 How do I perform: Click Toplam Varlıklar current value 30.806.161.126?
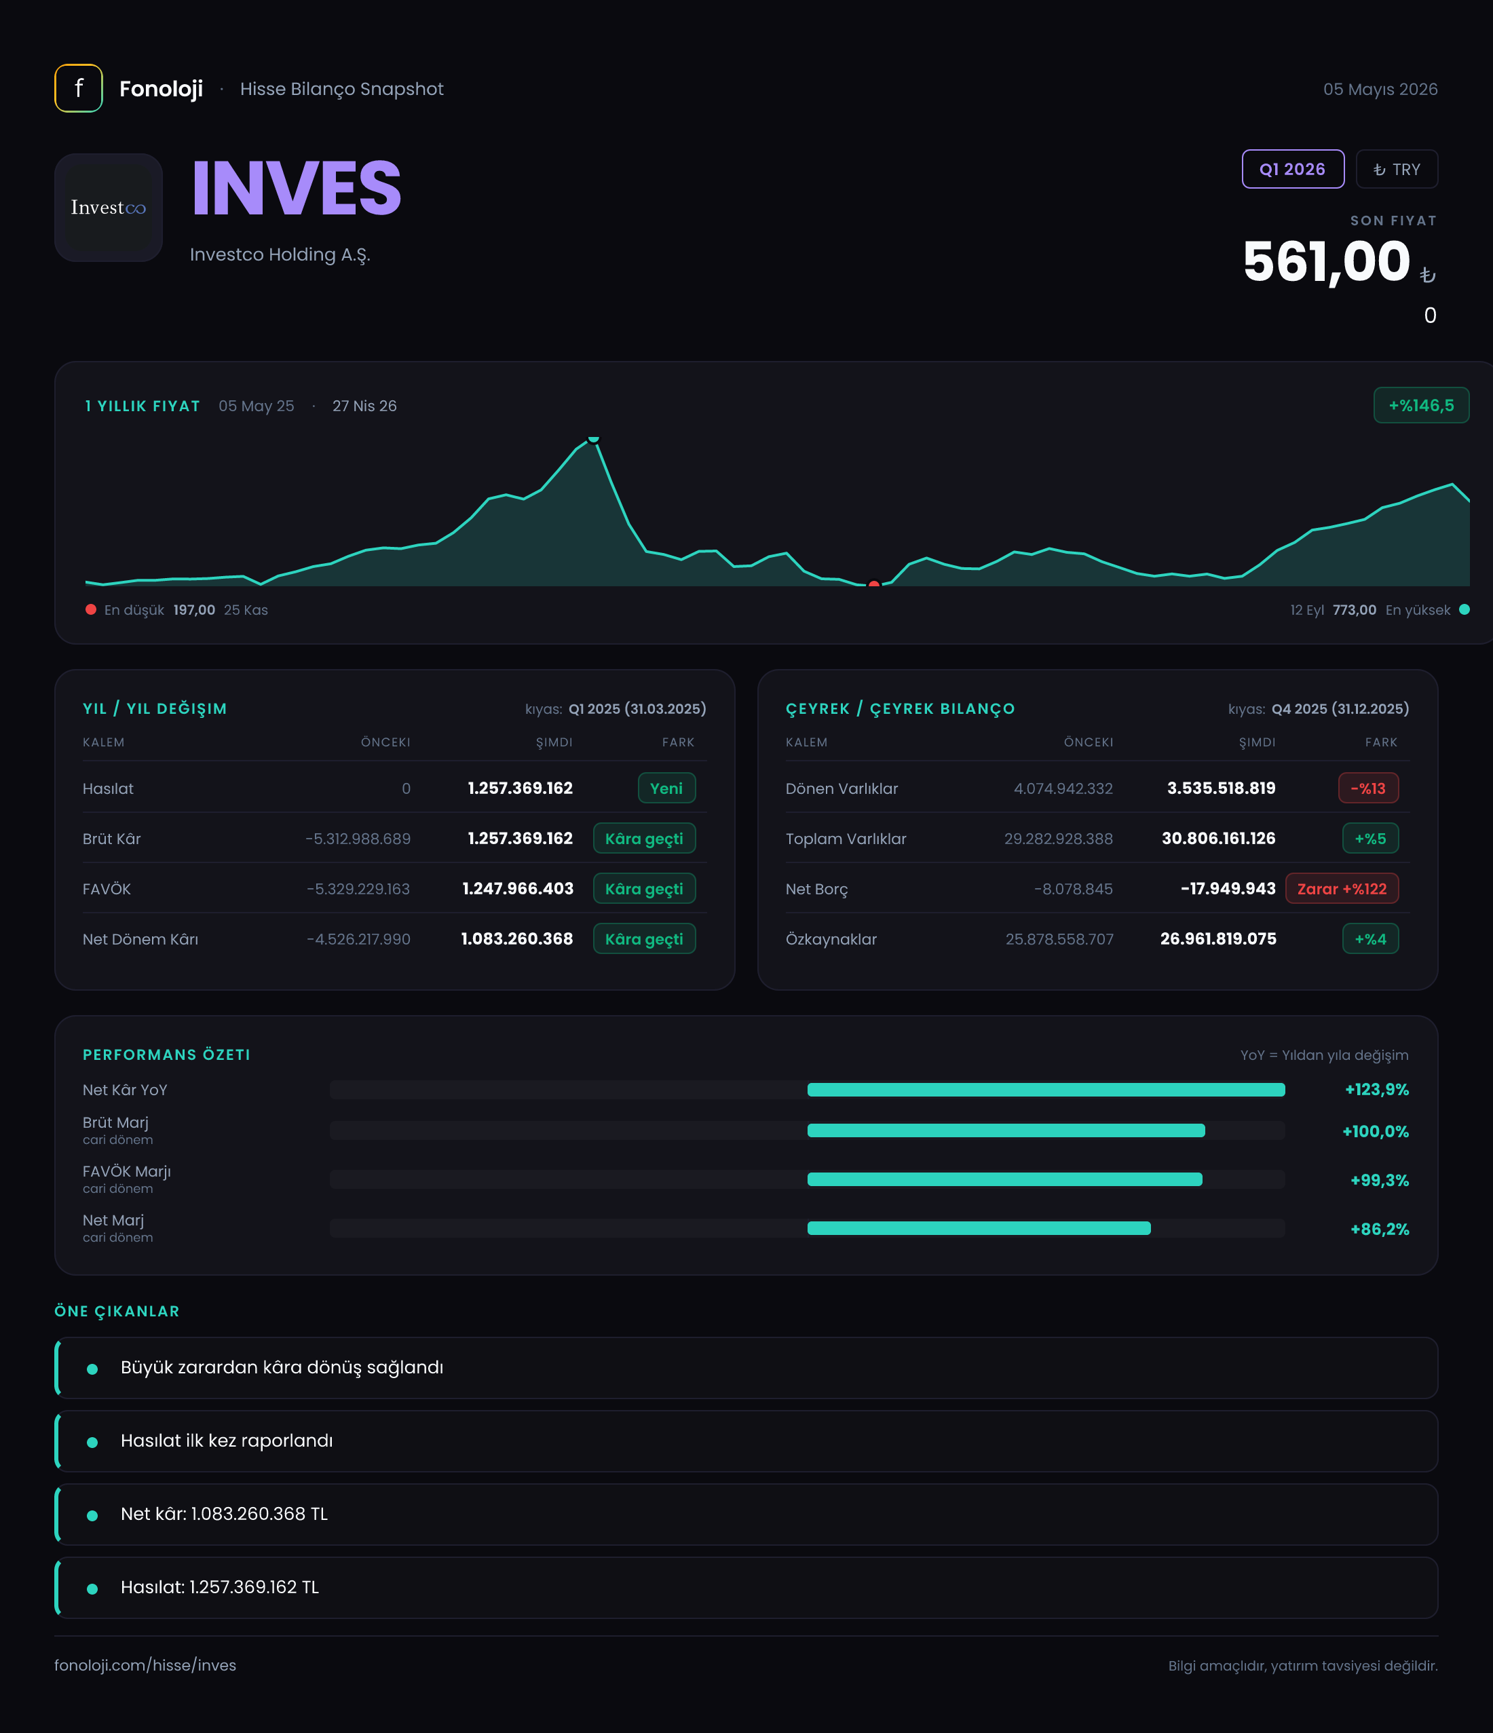pos(1218,838)
